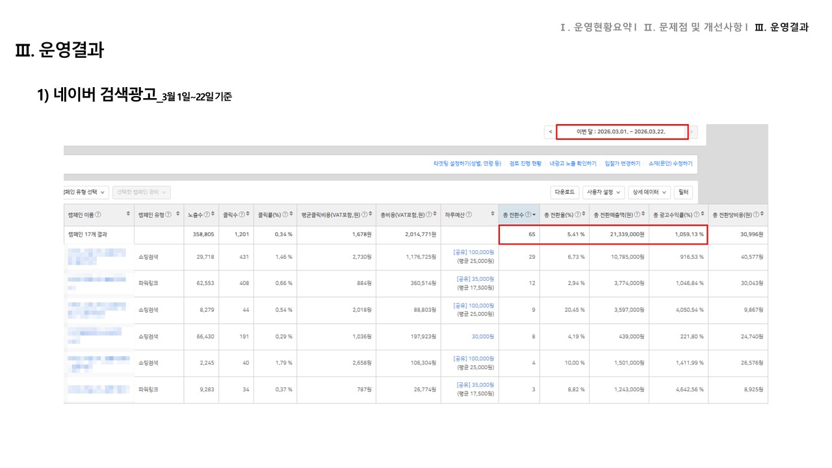The width and height of the screenshot is (832, 468).
Task: Click the 30,000원 daily budget link
Action: point(482,337)
